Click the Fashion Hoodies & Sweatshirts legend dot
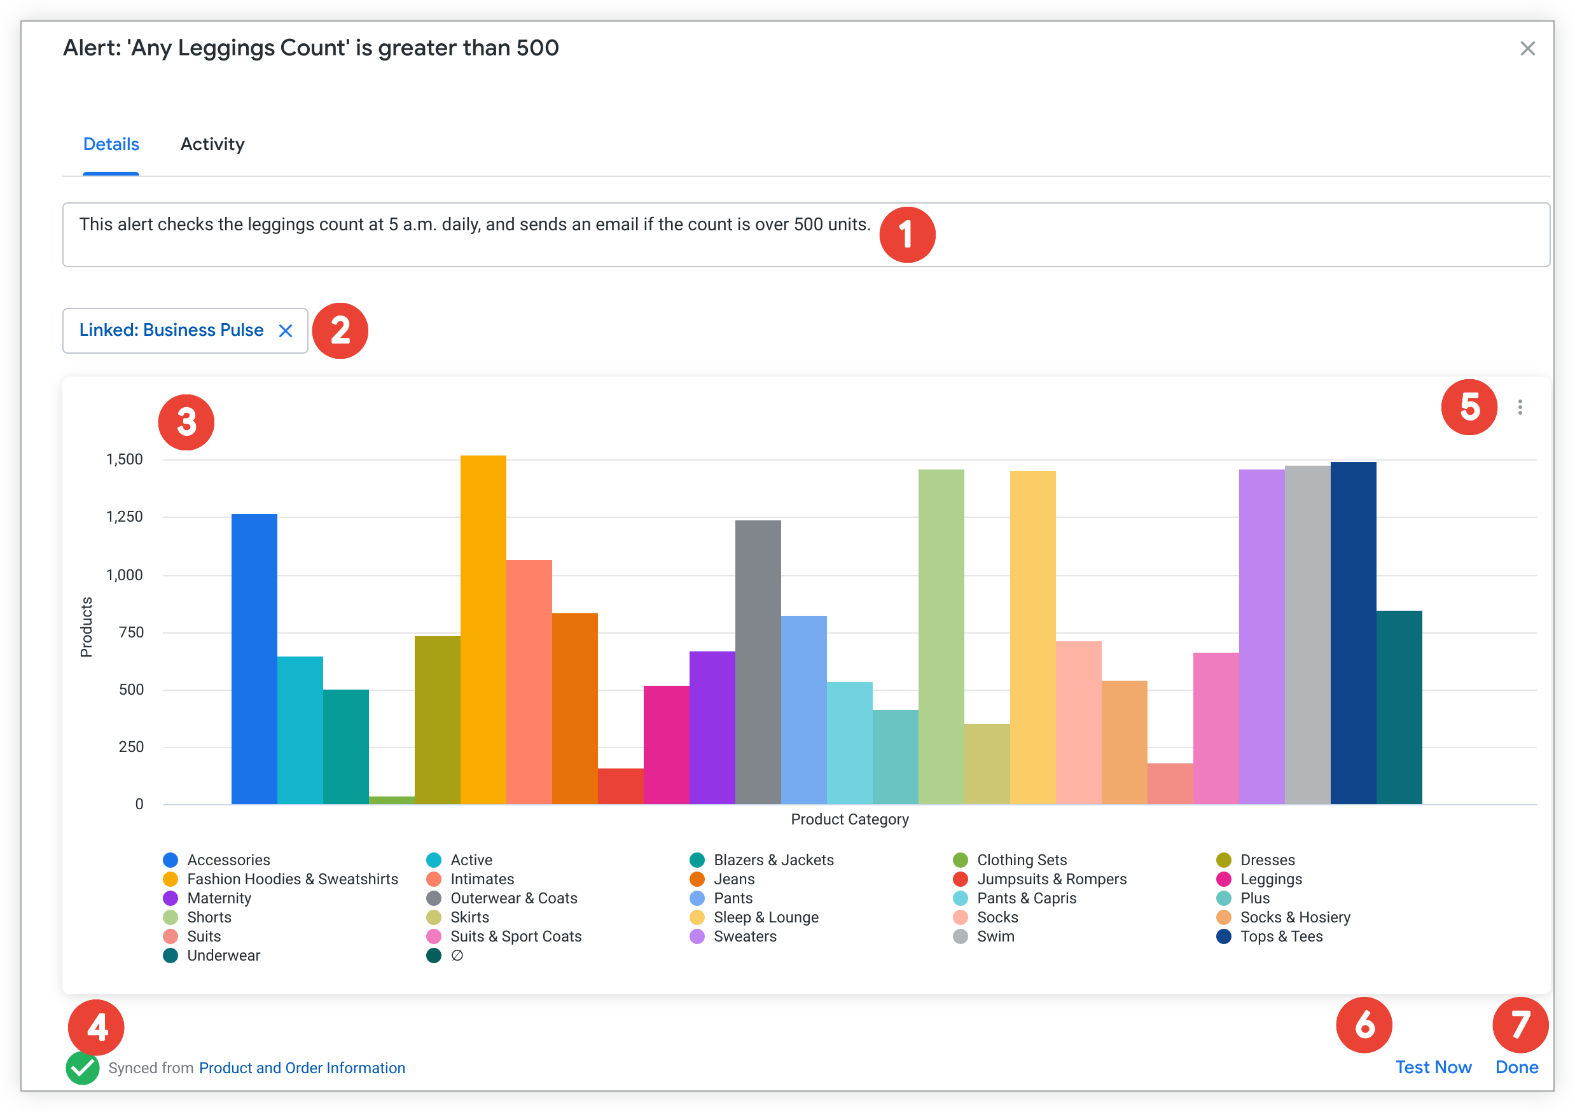The height and width of the screenshot is (1112, 1575). [171, 879]
